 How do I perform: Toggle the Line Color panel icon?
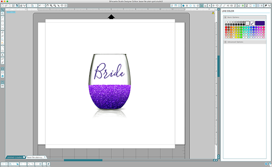pyautogui.click(x=201, y=6)
